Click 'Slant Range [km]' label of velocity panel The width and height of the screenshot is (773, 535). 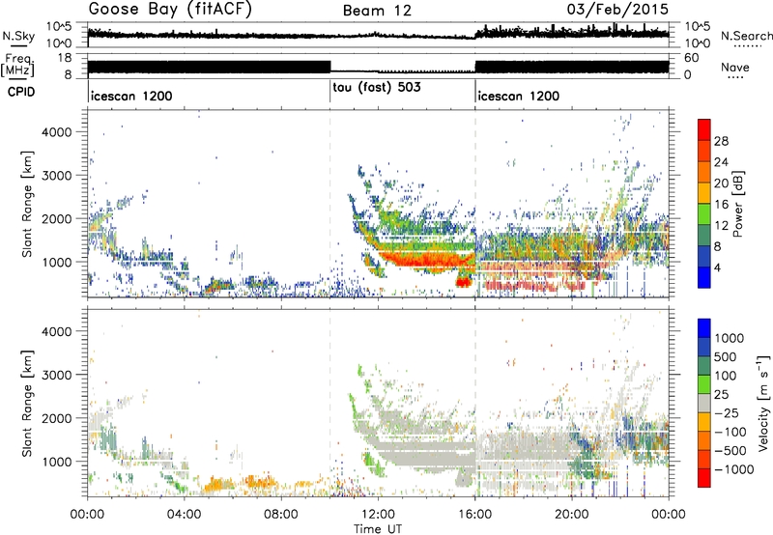27,403
